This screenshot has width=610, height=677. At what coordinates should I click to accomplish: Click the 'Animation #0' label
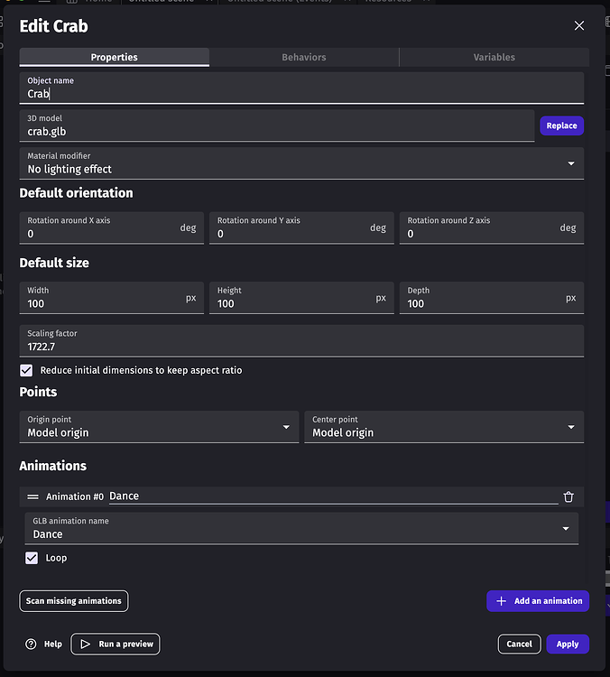(x=75, y=497)
